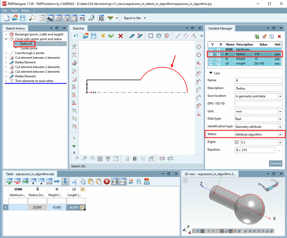Toggle the Digits checkbox

tap(236, 142)
